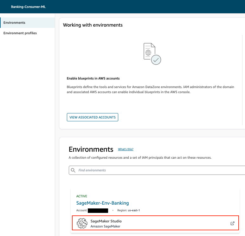Screen dimensions: 245x236
Task: Open the SageMaker Studio external link icon
Action: (x=232, y=223)
